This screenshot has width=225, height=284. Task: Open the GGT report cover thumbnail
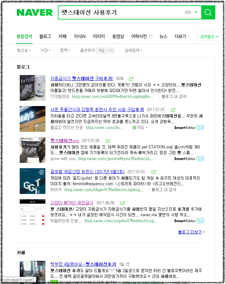point(33,181)
